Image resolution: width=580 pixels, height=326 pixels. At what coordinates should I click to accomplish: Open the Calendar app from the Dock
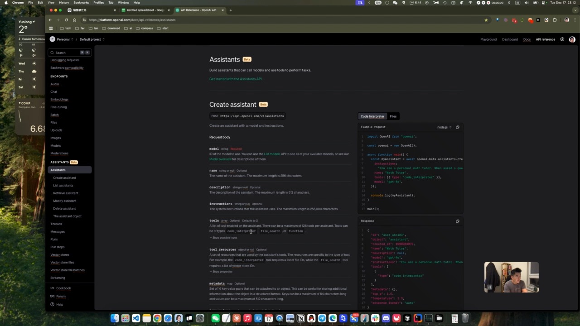pos(269,318)
